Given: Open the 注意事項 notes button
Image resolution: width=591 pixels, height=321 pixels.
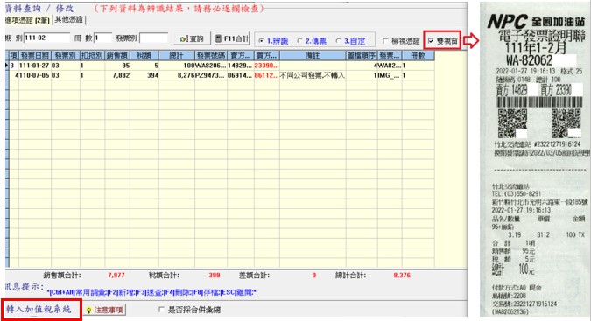Looking at the screenshot, I should 105,310.
